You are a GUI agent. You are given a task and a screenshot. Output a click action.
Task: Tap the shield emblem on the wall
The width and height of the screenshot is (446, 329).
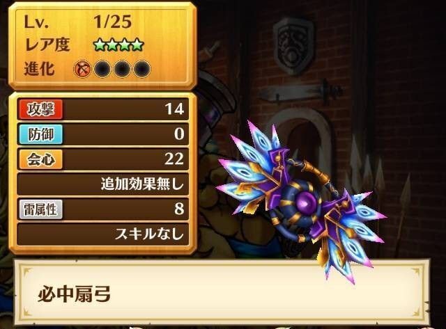(x=293, y=46)
